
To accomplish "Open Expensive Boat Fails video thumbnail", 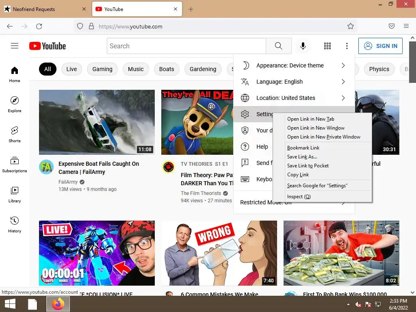I will tap(97, 122).
